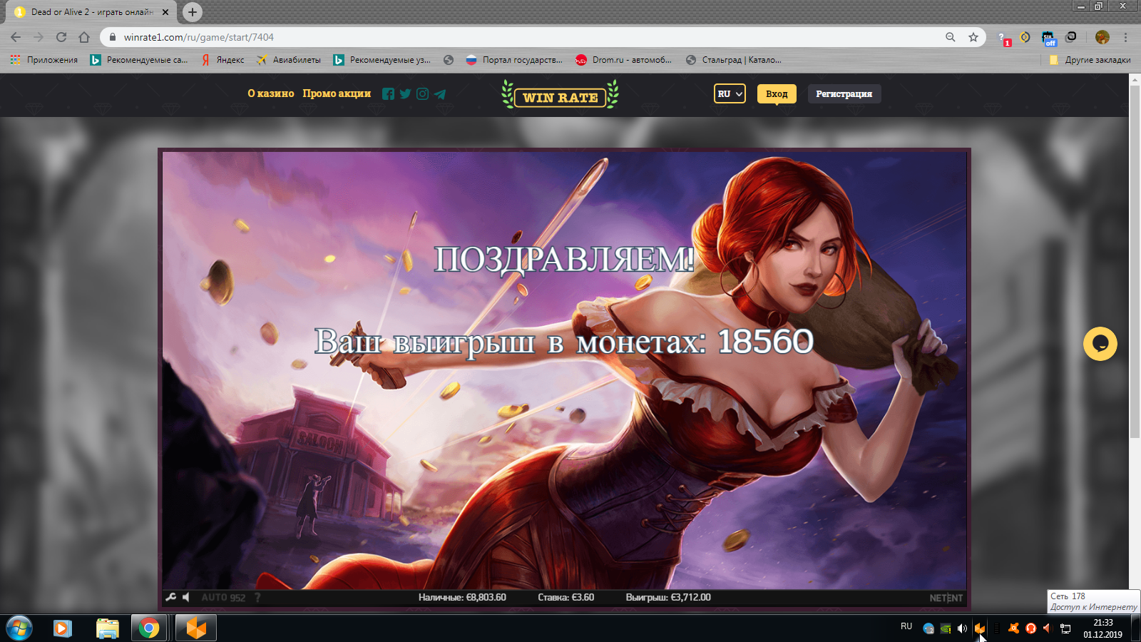Screen dimensions: 1141x642
Task: Open the white speaker volume tray icon
Action: [962, 628]
